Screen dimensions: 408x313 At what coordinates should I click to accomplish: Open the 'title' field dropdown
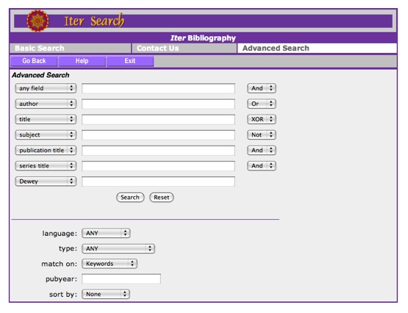tap(46, 119)
